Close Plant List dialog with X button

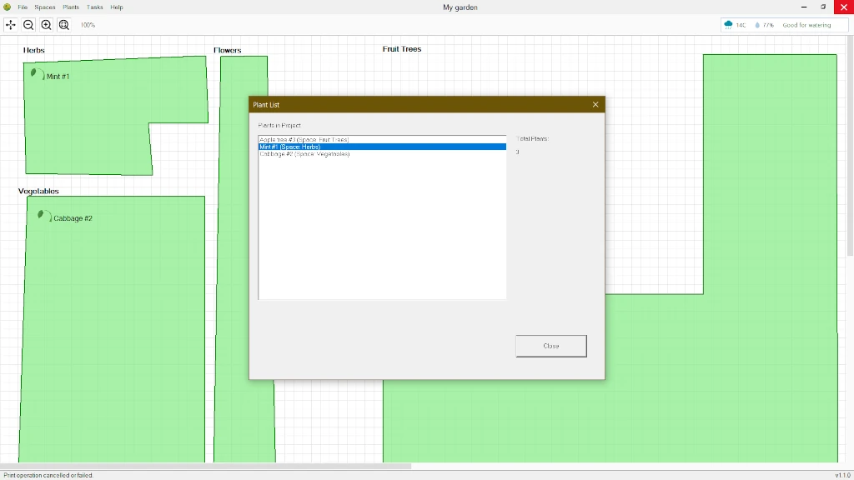[595, 104]
